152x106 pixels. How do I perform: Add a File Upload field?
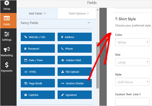[x=75, y=72]
